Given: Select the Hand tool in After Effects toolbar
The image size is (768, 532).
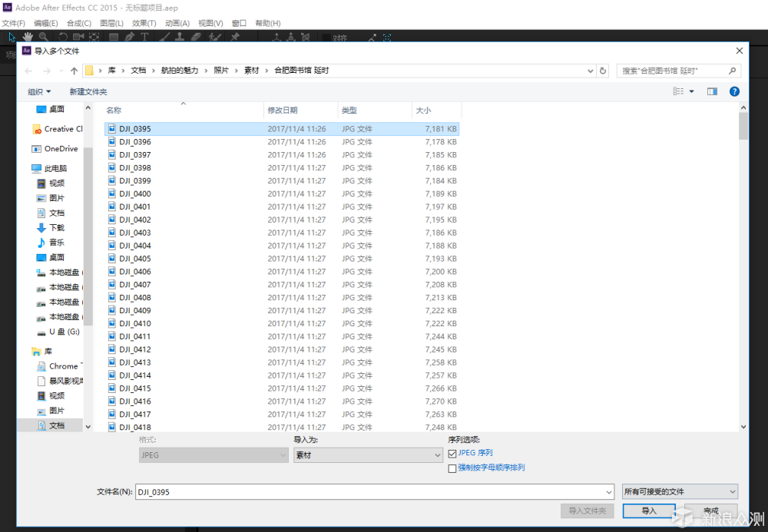Looking at the screenshot, I should coord(28,37).
